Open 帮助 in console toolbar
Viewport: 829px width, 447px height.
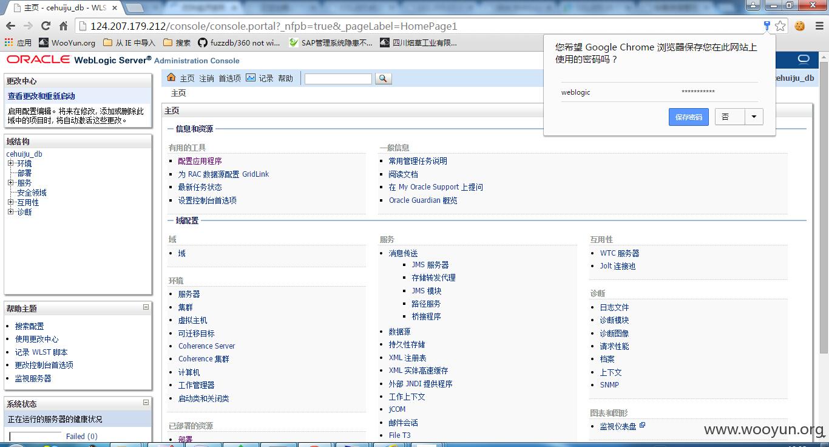pyautogui.click(x=285, y=78)
